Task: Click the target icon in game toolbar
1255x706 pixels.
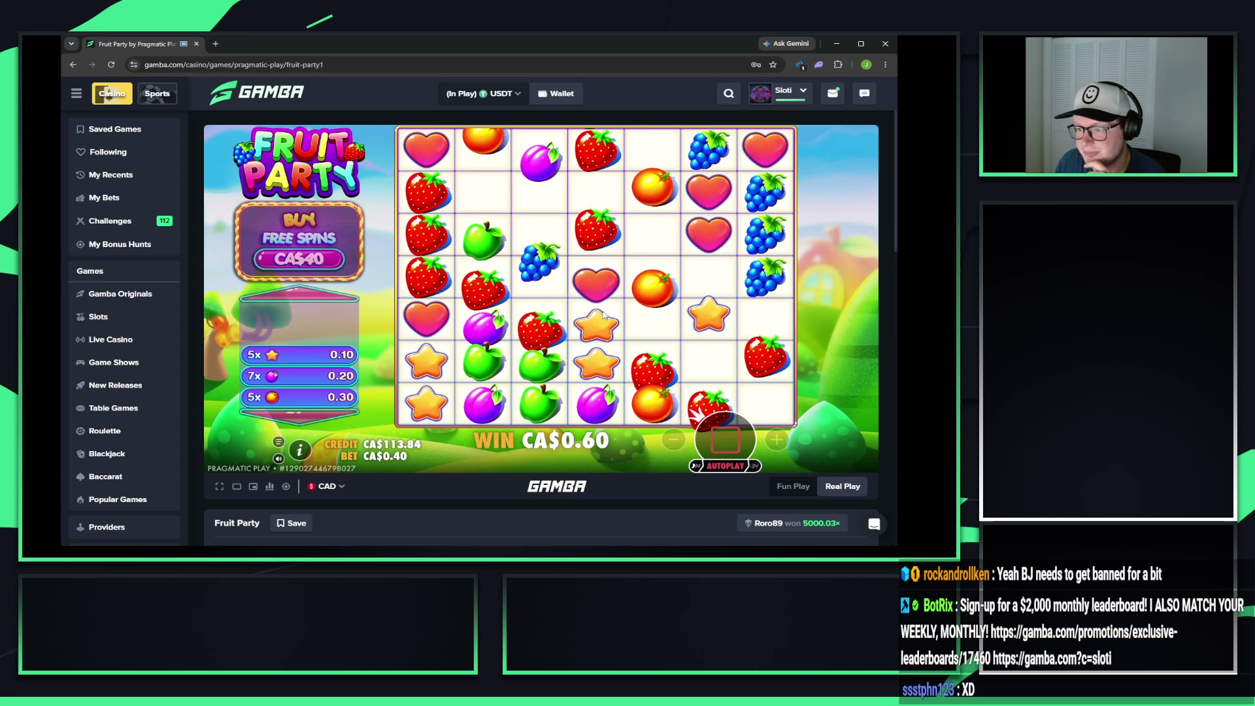Action: 286,486
